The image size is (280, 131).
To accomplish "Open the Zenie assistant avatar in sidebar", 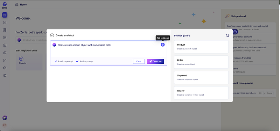I will coord(5,118).
